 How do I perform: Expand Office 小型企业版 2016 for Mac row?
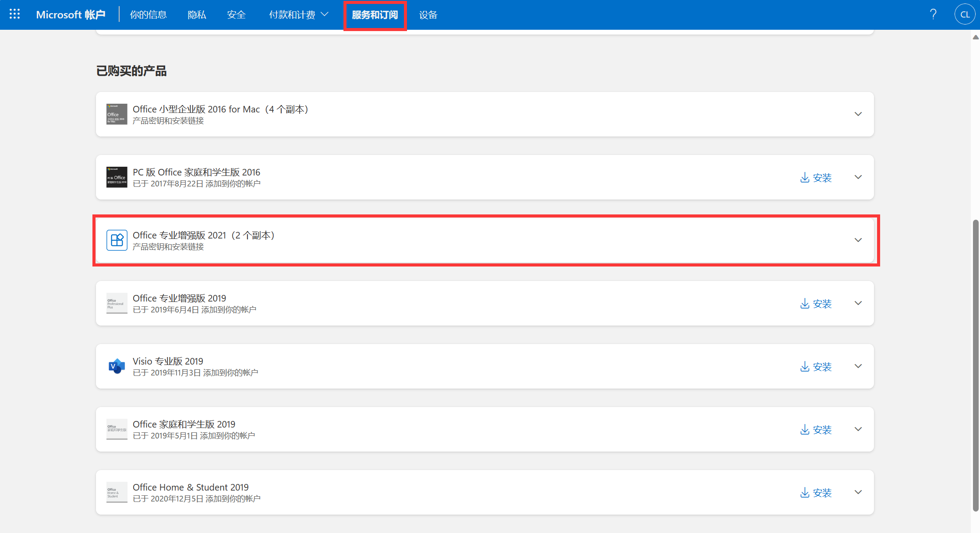click(858, 114)
